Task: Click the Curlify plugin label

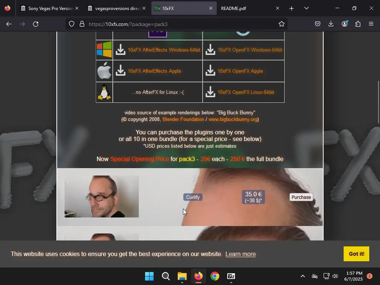Action: (x=193, y=197)
